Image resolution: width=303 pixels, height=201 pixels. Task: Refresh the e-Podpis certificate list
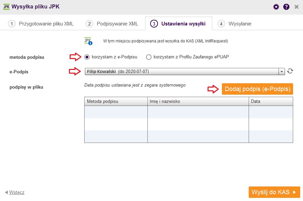click(x=290, y=71)
